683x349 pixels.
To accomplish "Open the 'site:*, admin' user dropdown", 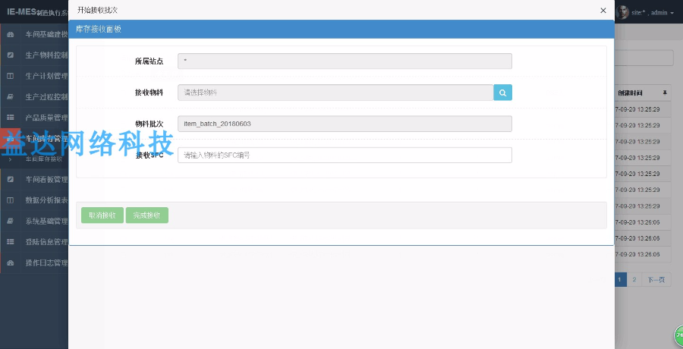I will click(653, 13).
